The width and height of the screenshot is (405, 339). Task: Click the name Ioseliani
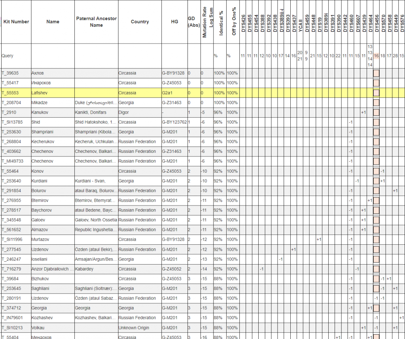(39, 259)
